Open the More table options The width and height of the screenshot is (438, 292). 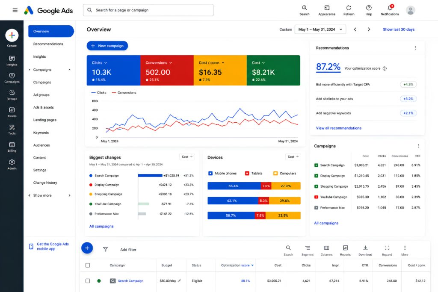pyautogui.click(x=405, y=251)
